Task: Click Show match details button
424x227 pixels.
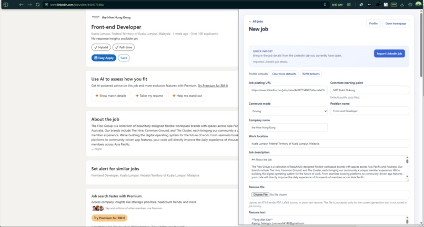Action: click(x=111, y=96)
